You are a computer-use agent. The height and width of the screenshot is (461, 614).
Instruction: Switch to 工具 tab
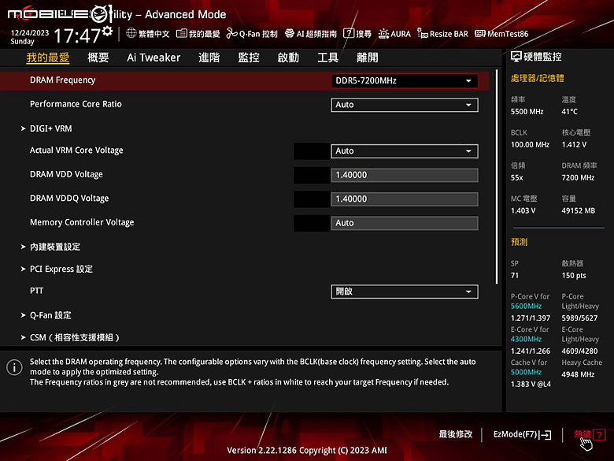(327, 58)
